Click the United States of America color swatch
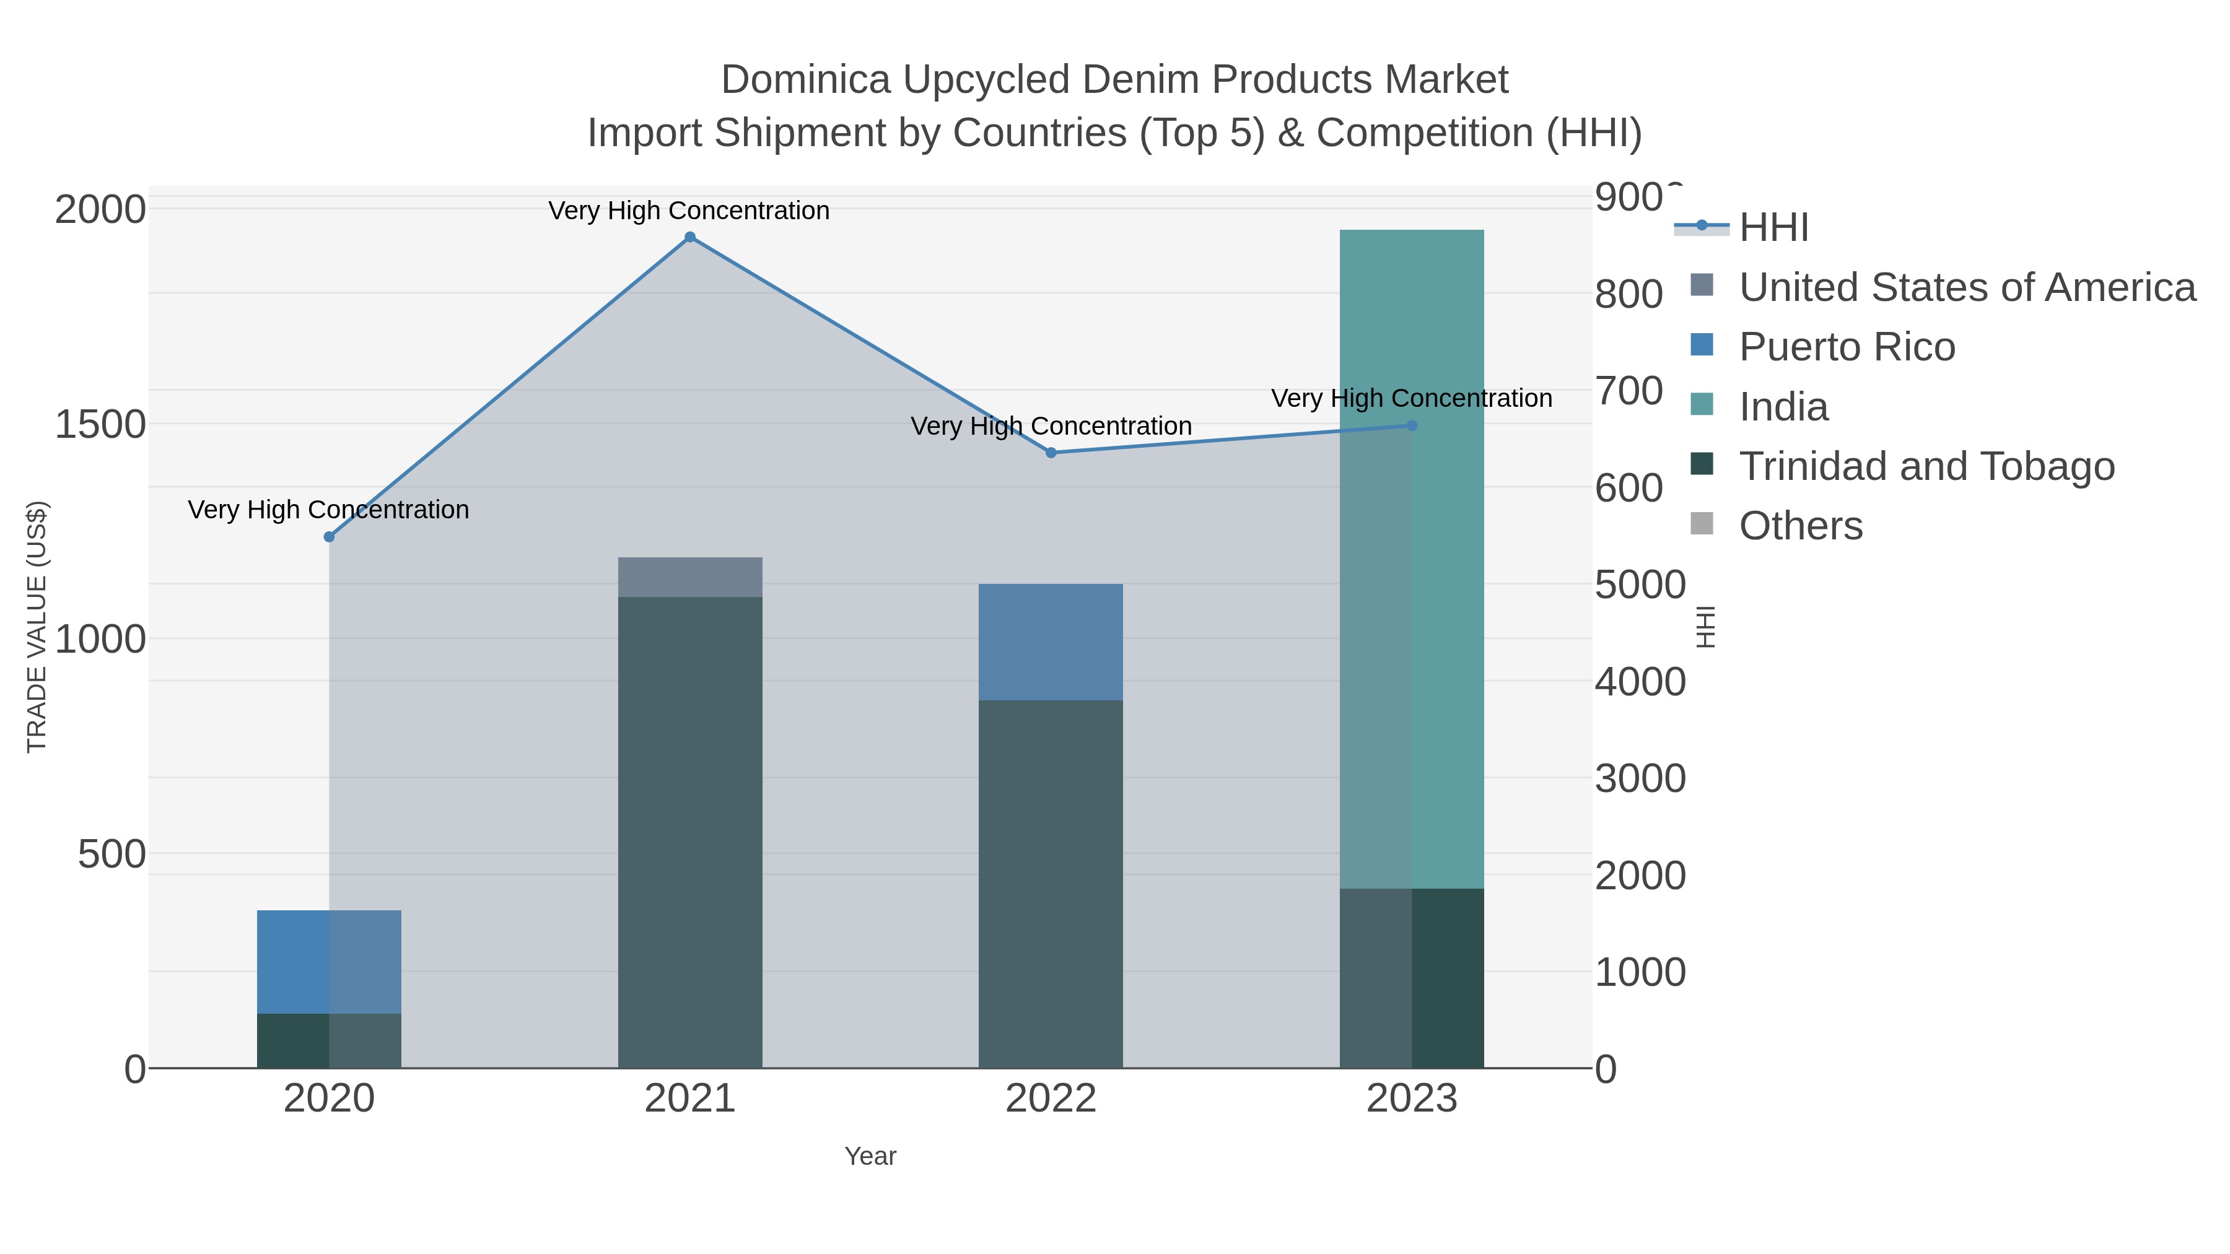The height and width of the screenshot is (1254, 2230). [1702, 284]
